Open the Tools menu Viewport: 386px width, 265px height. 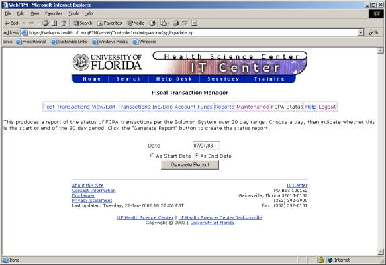pyautogui.click(x=73, y=14)
